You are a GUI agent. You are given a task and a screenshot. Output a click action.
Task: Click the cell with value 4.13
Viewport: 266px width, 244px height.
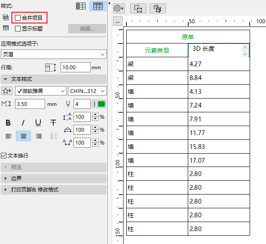219,92
